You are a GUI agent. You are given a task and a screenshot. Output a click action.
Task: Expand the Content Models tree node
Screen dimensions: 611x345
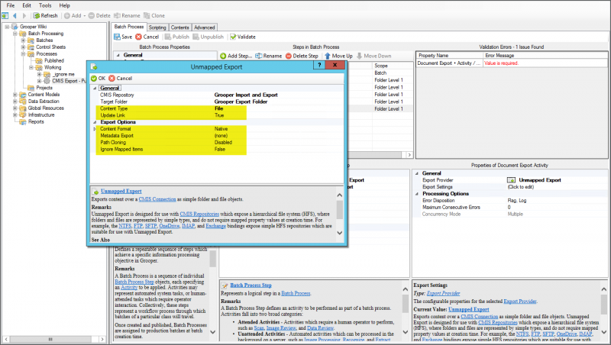[15, 95]
